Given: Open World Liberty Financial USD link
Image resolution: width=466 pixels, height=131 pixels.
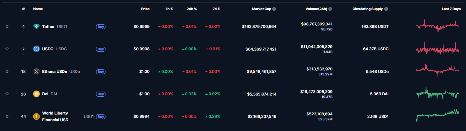Looking at the screenshot, I should point(55,116).
